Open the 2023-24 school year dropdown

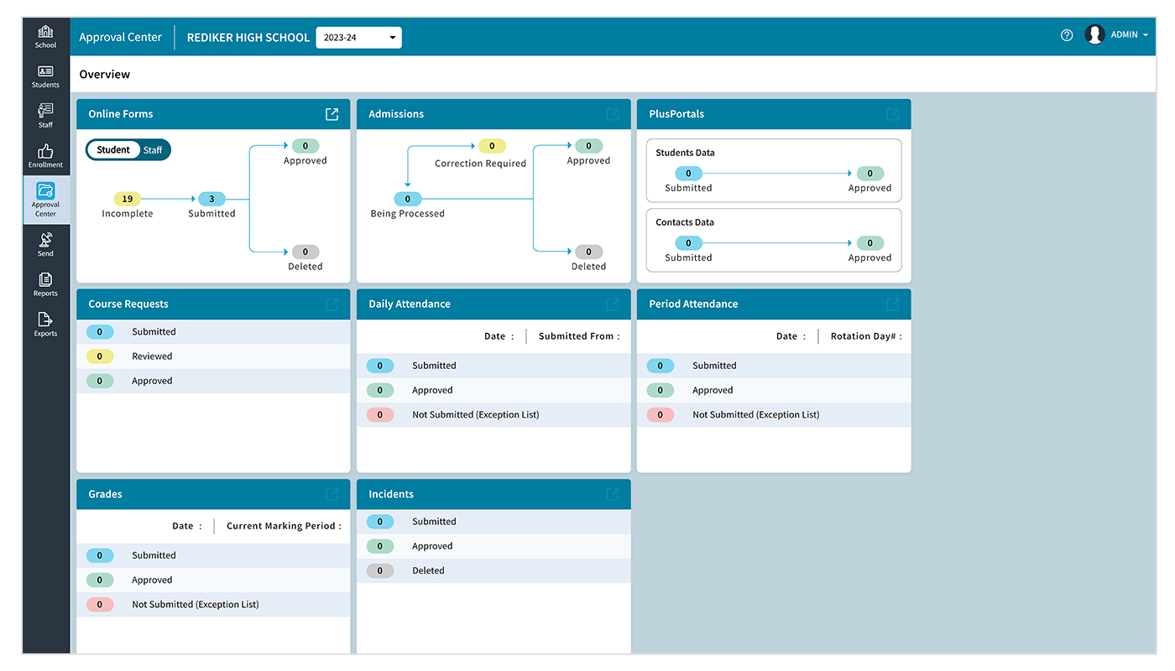(358, 37)
